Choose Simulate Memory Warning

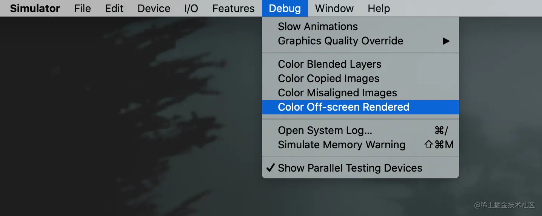coord(360,145)
